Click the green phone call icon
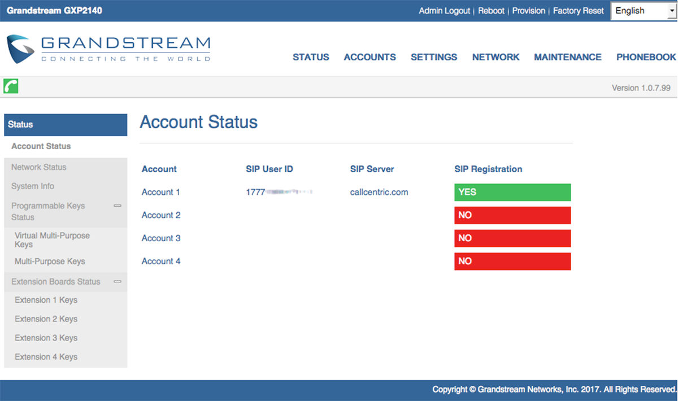 point(11,86)
